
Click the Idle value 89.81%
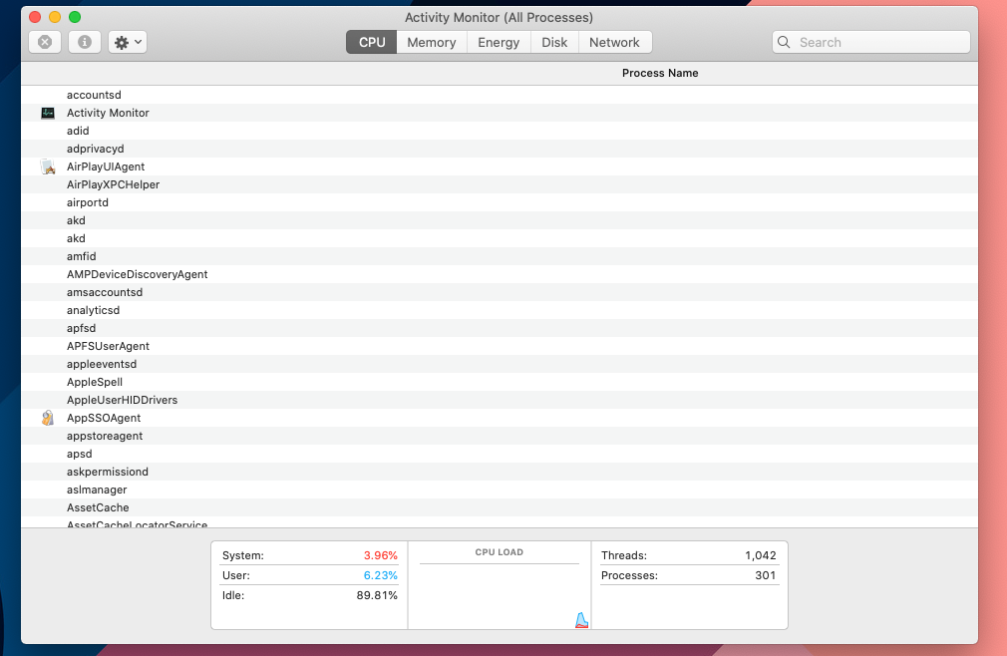point(377,595)
